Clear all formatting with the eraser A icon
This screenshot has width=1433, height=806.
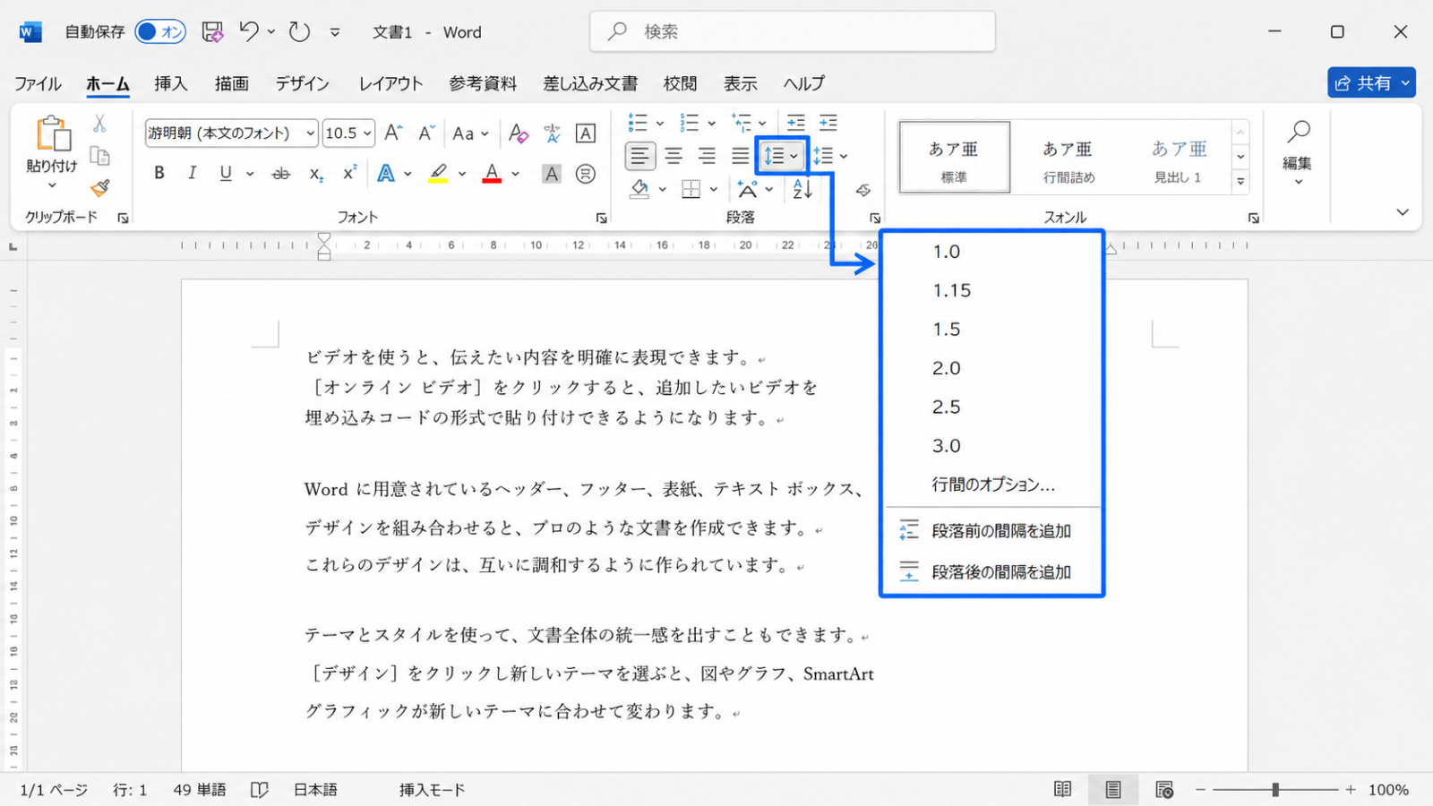(x=518, y=133)
